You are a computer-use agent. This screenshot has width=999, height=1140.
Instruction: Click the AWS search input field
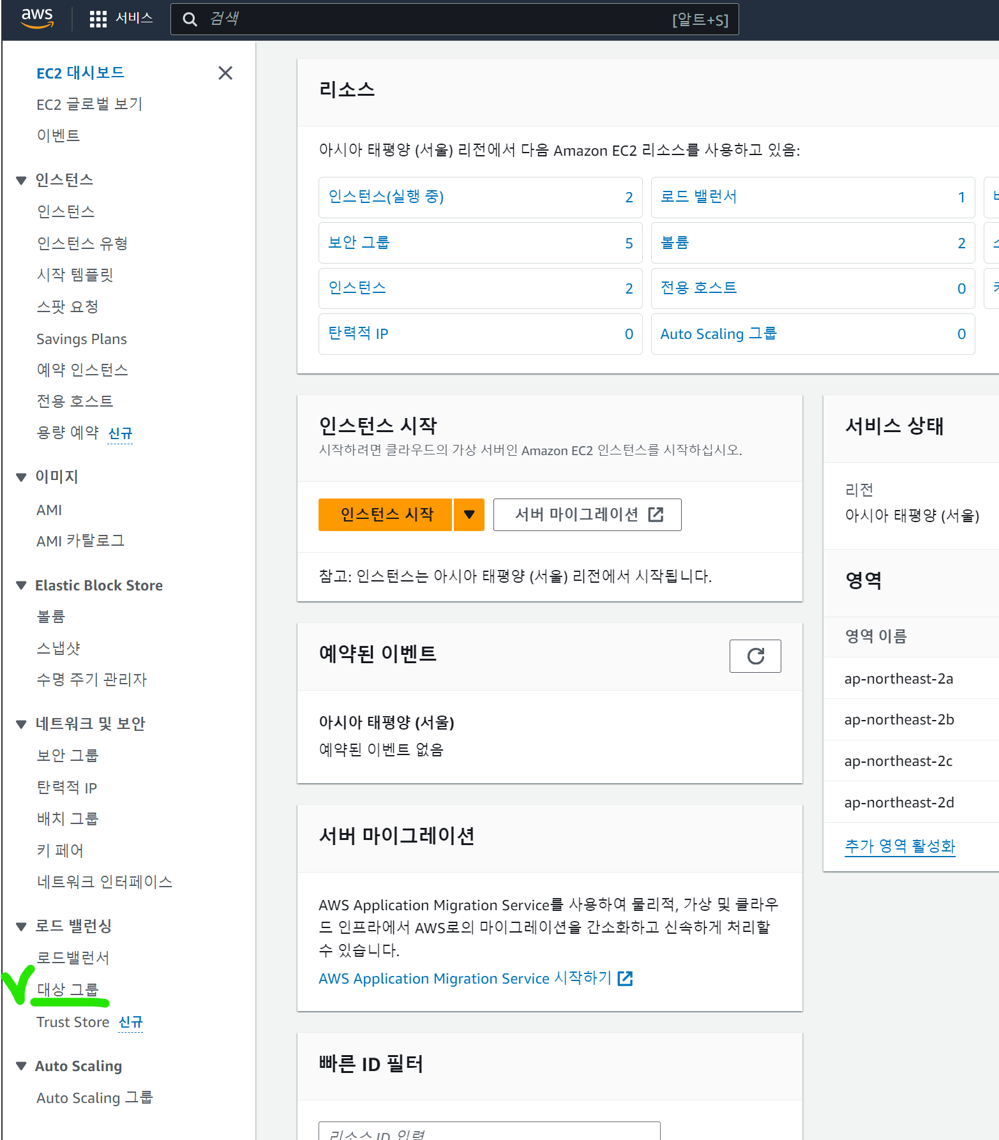(x=454, y=19)
